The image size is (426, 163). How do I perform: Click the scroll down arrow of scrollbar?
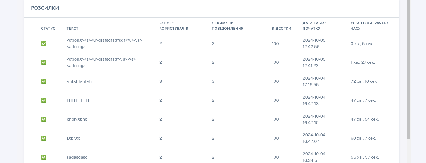tap(409, 162)
